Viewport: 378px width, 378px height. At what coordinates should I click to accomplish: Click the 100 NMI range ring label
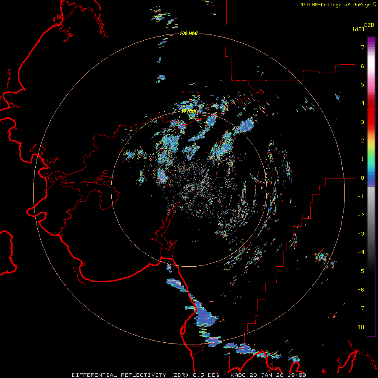point(189,33)
